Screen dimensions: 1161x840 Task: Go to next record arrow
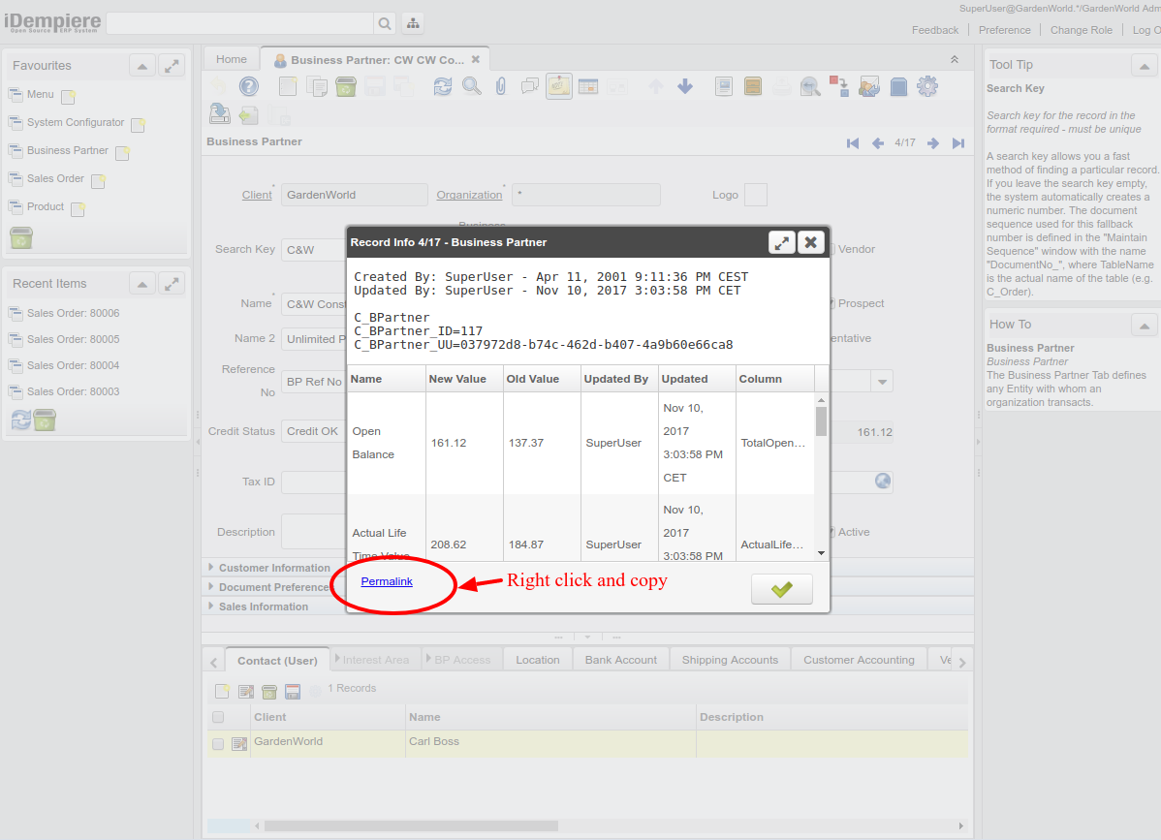933,143
